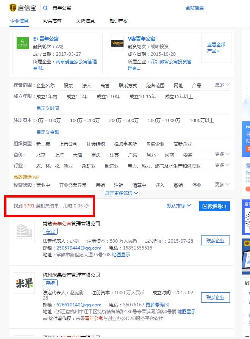This screenshot has width=250, height=339.
Task: Click 更多号码(3) link
Action: (x=157, y=304)
